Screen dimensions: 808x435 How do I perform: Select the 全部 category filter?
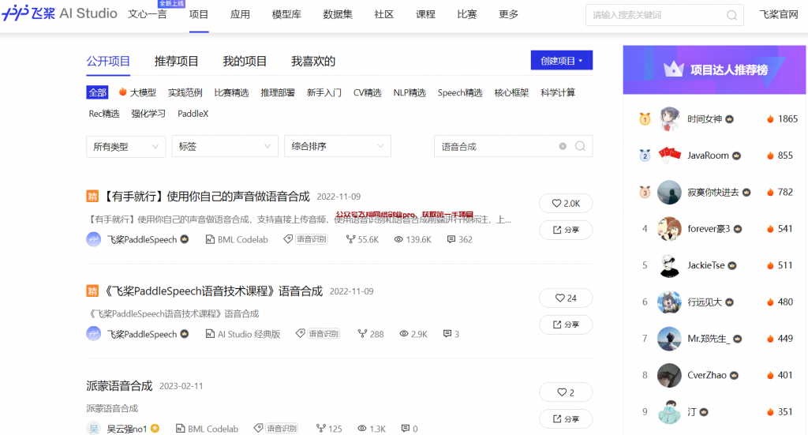(x=97, y=92)
